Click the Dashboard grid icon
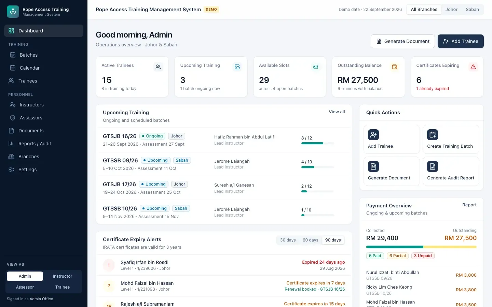This screenshot has width=492, height=307. [11, 31]
